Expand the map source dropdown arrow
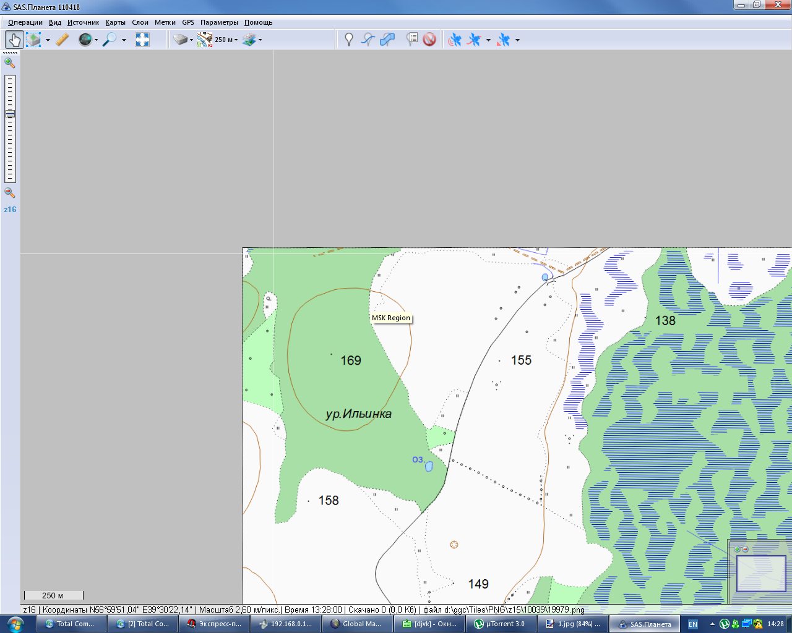Viewport: 792px width, 633px height. (x=96, y=41)
